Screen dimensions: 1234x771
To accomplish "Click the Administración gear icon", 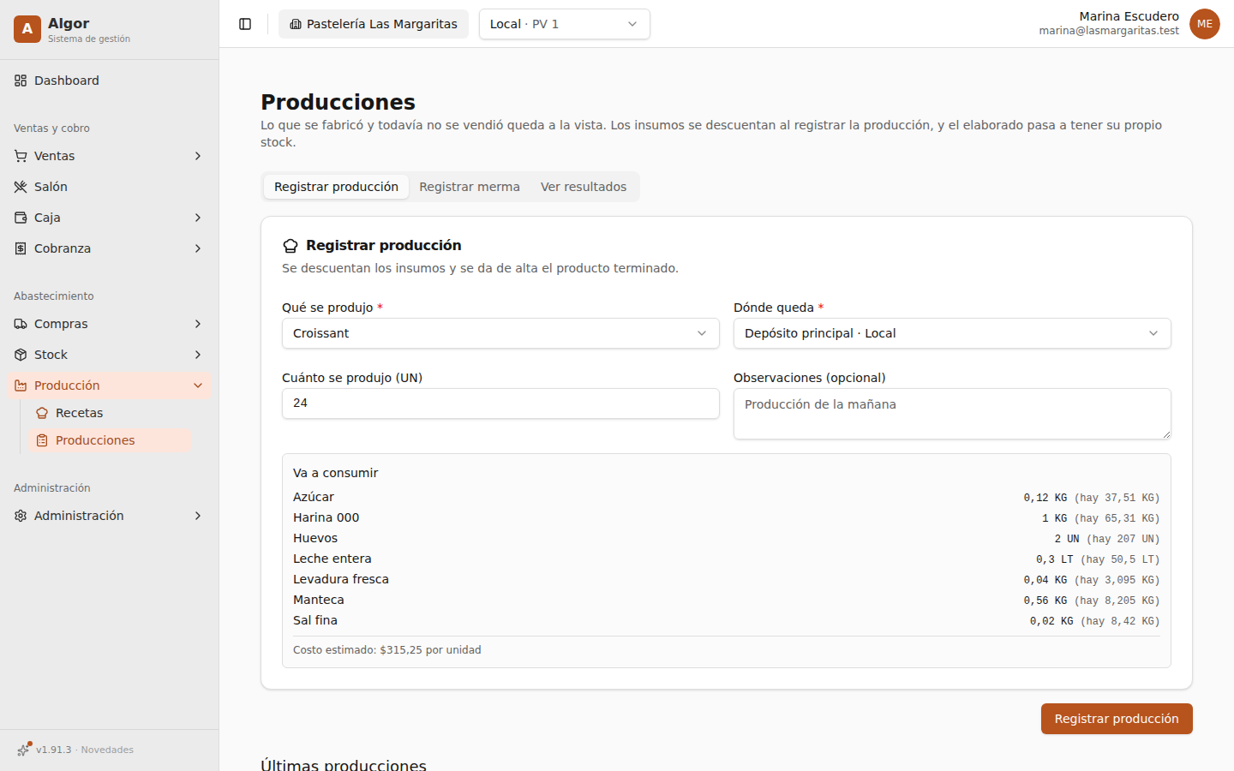I will (21, 516).
